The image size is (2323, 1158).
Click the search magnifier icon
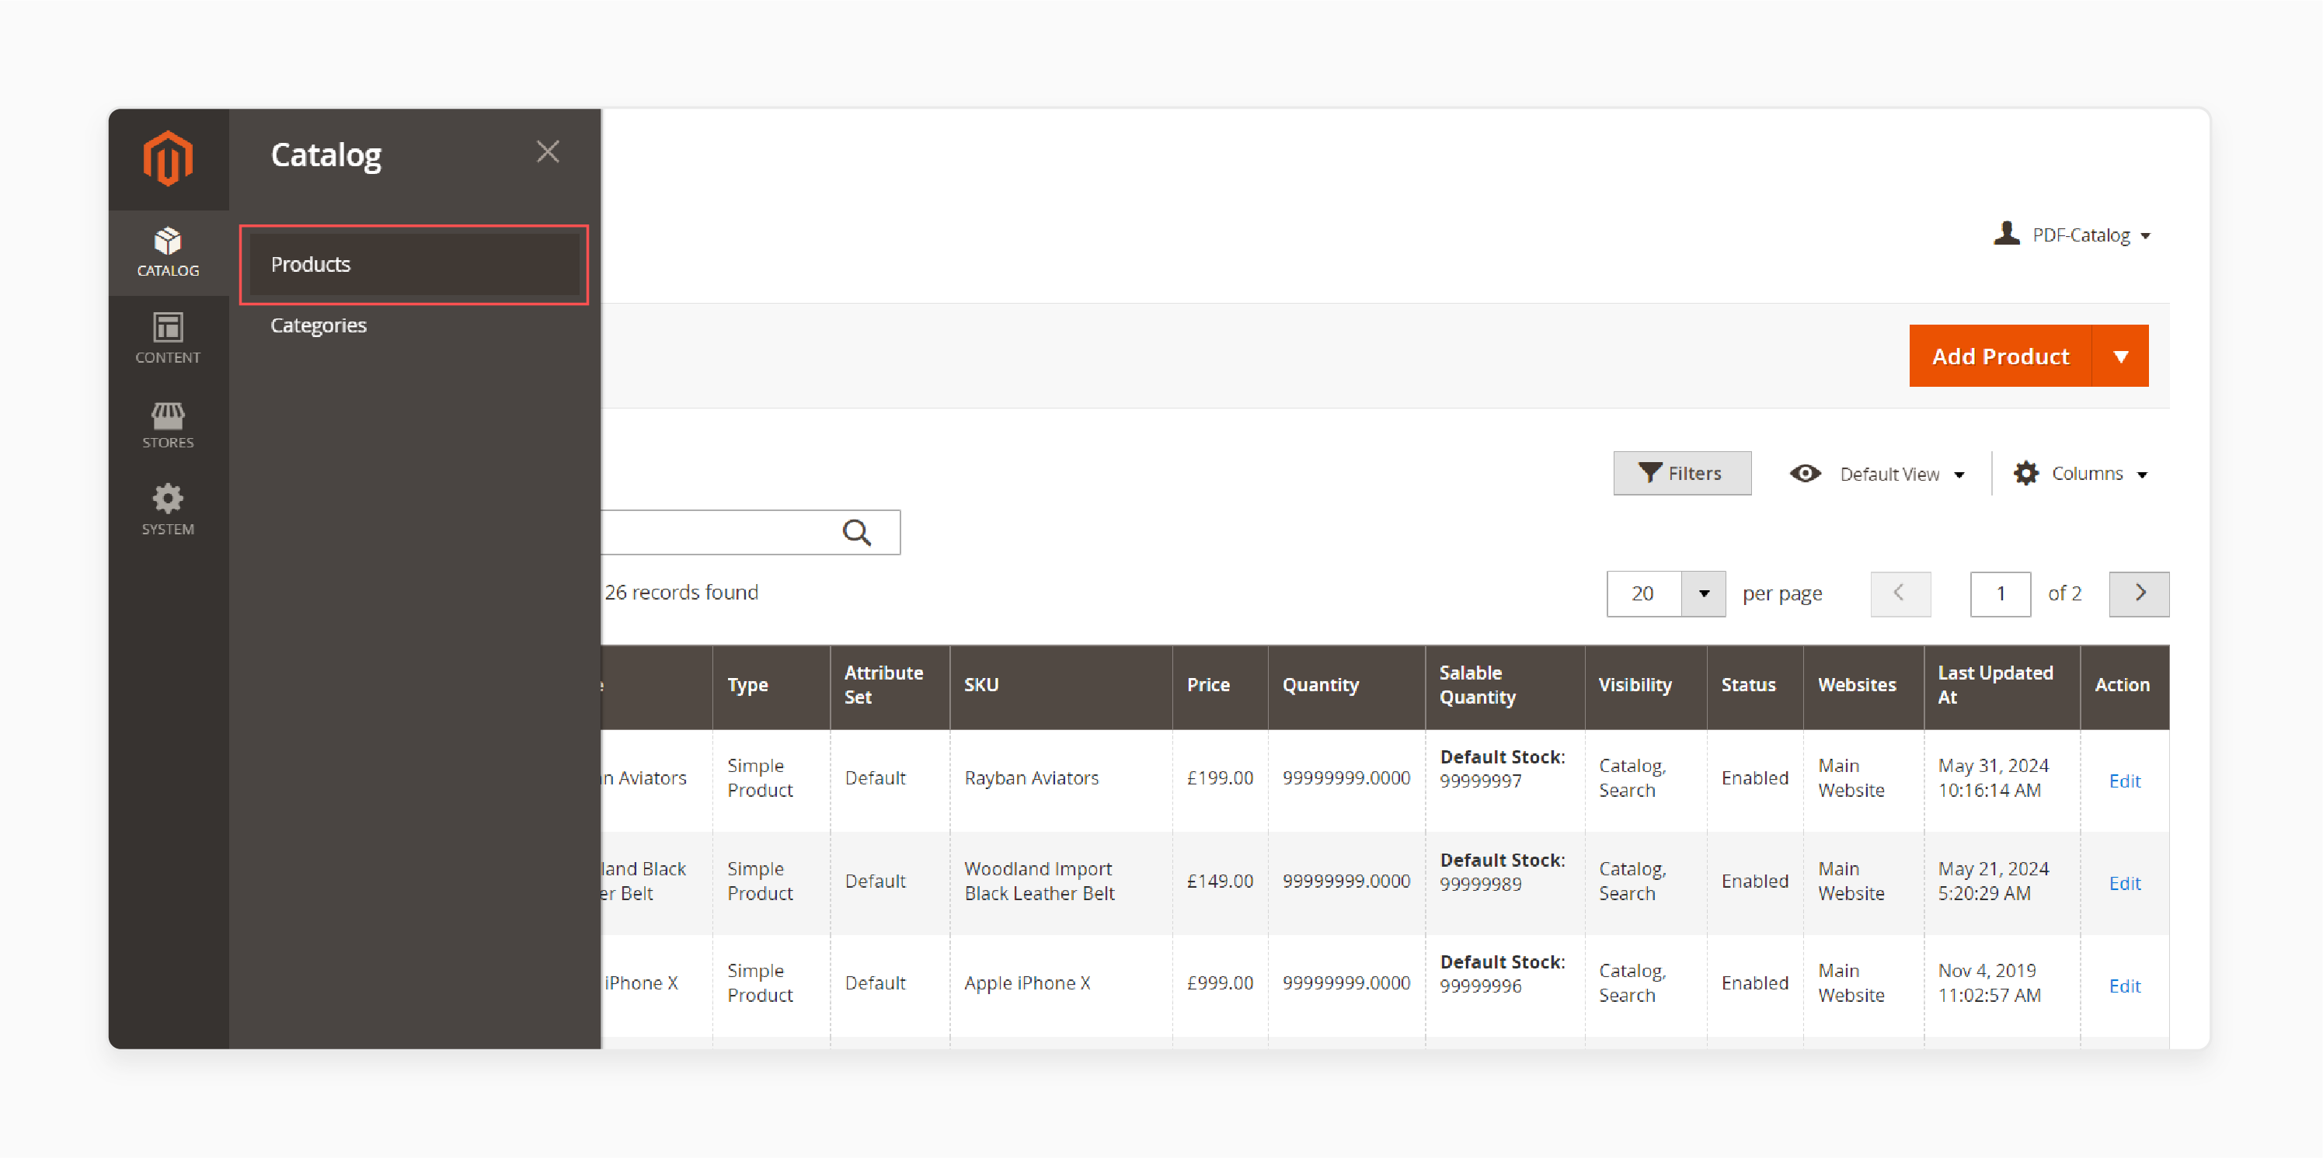pyautogui.click(x=857, y=533)
